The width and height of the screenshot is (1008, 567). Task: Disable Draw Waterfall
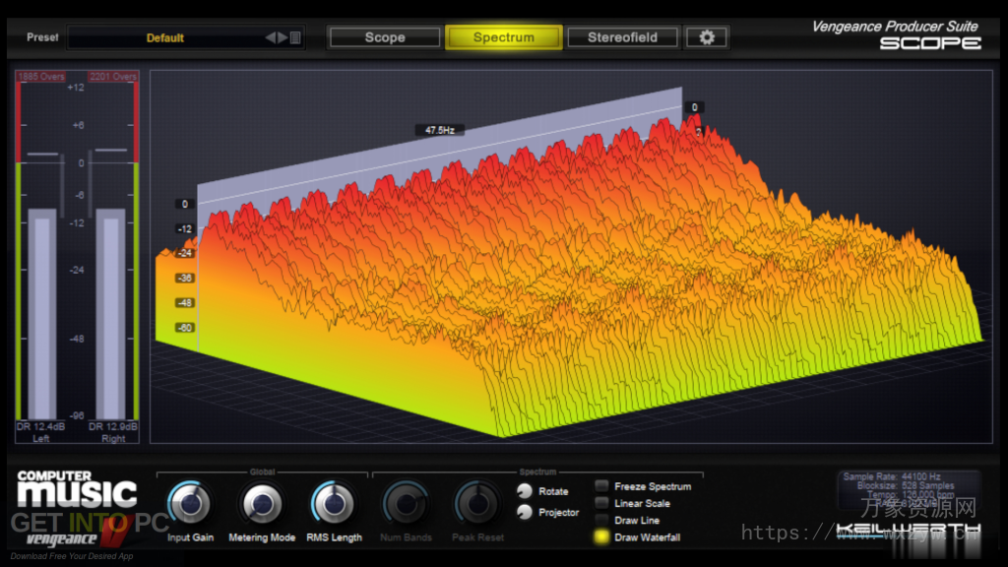[601, 535]
